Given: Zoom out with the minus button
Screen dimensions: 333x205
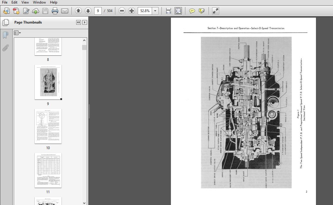Looking at the screenshot, I should tap(122, 11).
